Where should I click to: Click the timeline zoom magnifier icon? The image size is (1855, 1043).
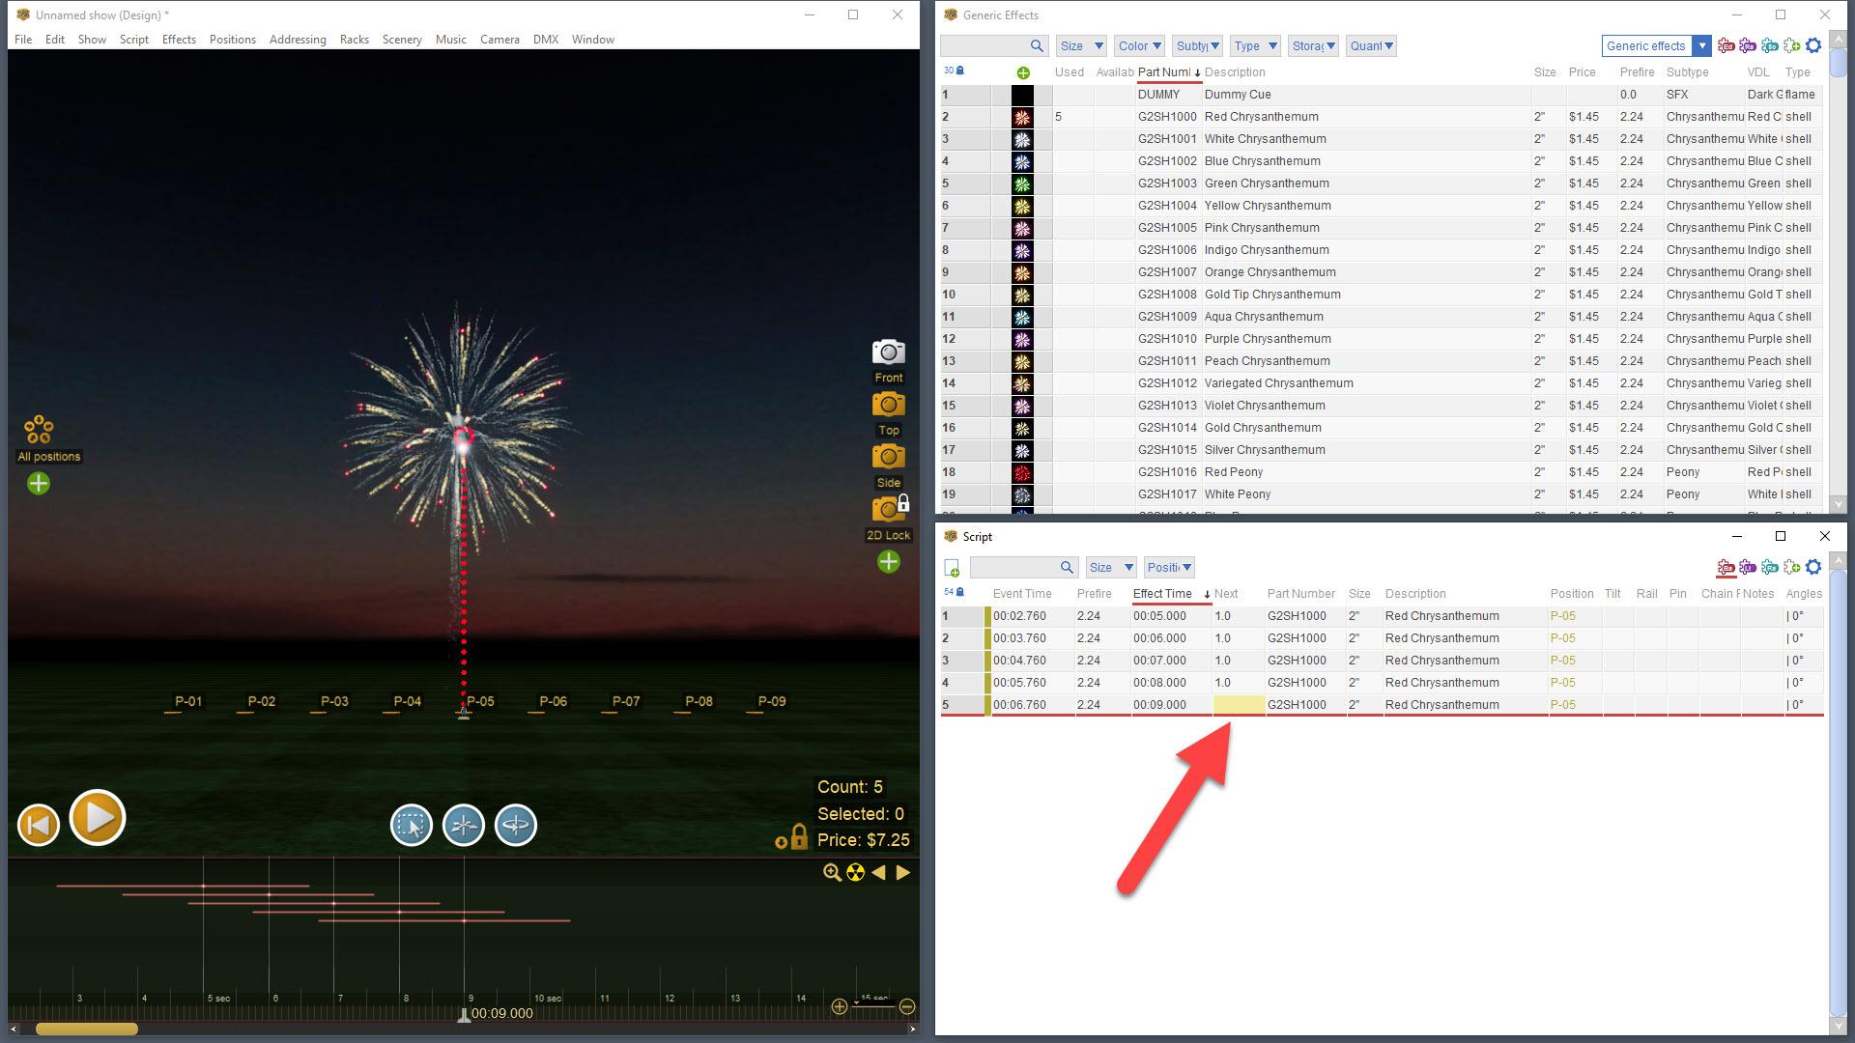831,873
